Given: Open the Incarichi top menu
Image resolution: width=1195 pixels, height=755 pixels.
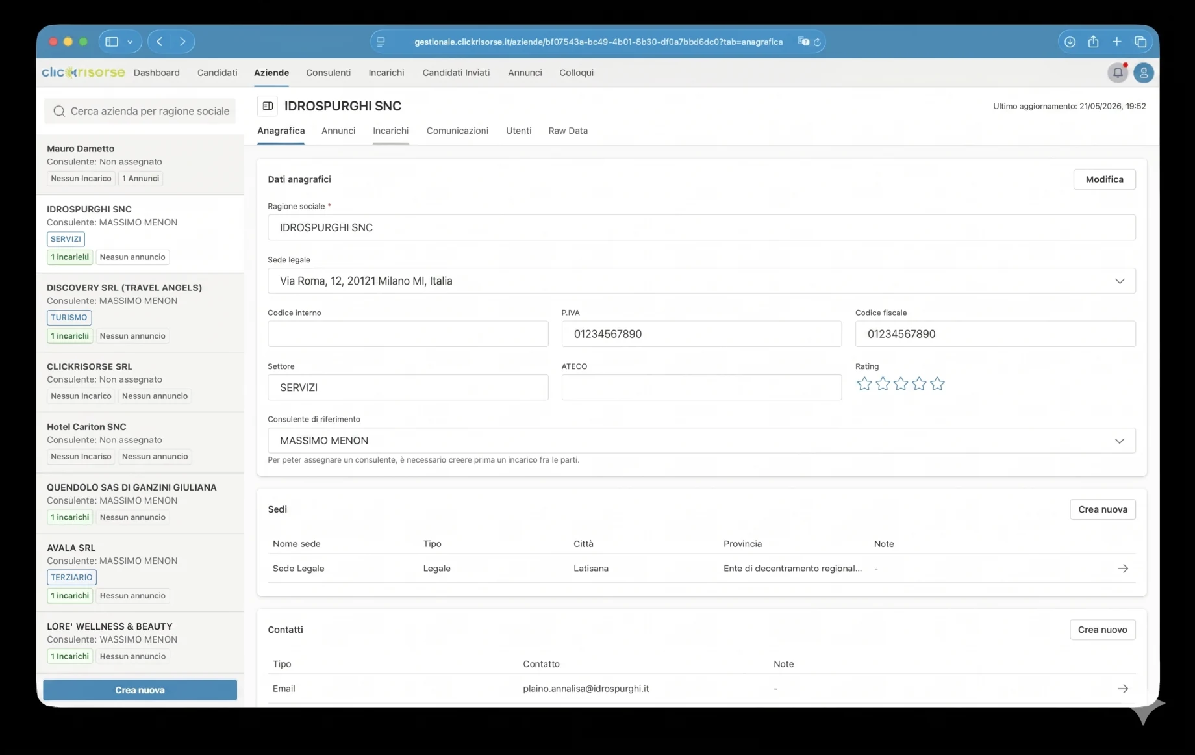Looking at the screenshot, I should 386,73.
